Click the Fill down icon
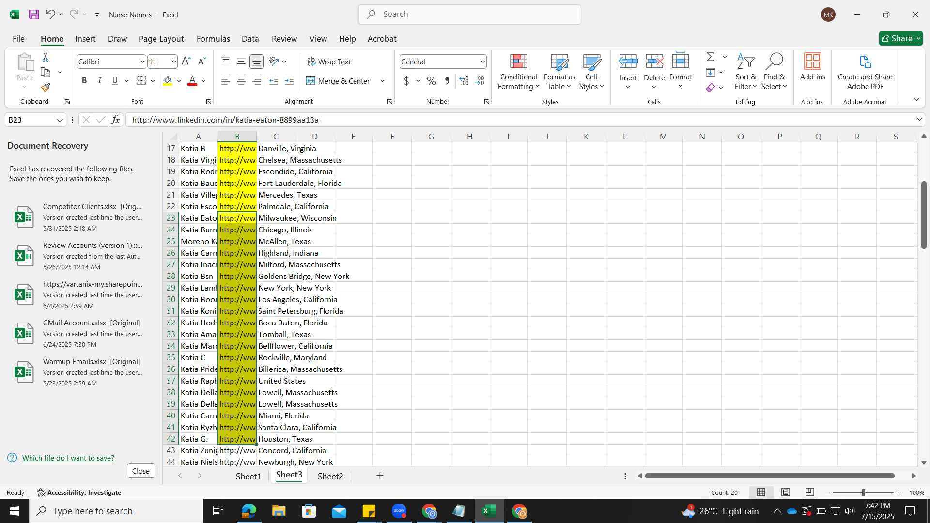Screen dimensions: 930x523 coord(711,72)
